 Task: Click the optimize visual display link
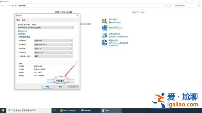[x=114, y=45]
